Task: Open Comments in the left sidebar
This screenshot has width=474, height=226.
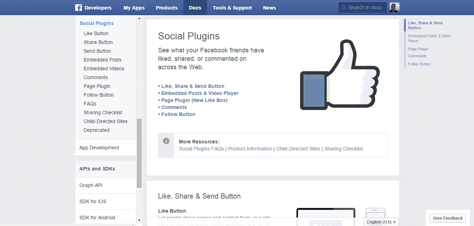Action: [96, 77]
